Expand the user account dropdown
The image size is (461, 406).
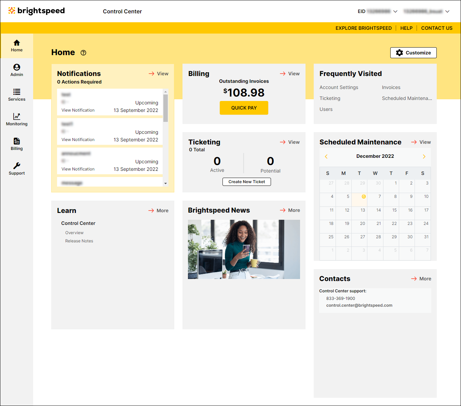447,11
